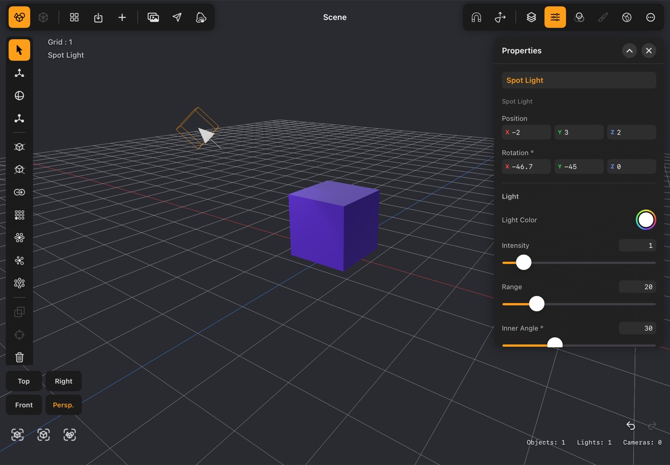Viewport: 670px width, 465px height.
Task: Click the undo arrow
Action: (x=631, y=425)
